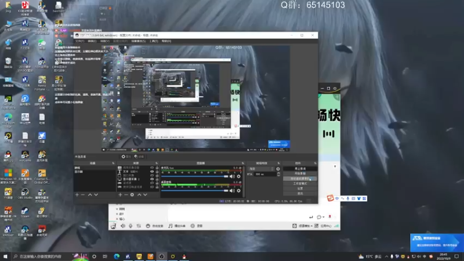
Task: Open gear settings for the 桌面音频 channel
Action: [239, 191]
